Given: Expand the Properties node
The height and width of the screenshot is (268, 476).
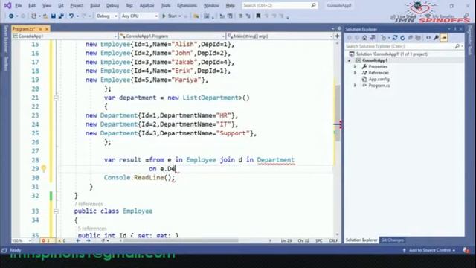Looking at the screenshot, I should click(x=356, y=66).
